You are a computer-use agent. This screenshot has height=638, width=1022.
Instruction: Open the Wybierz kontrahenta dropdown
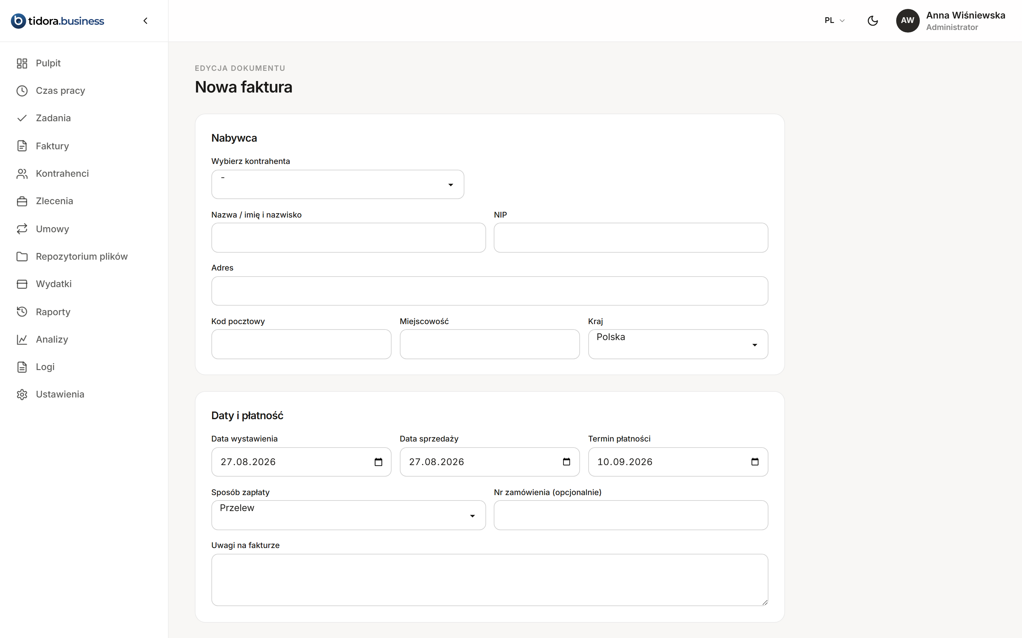338,184
